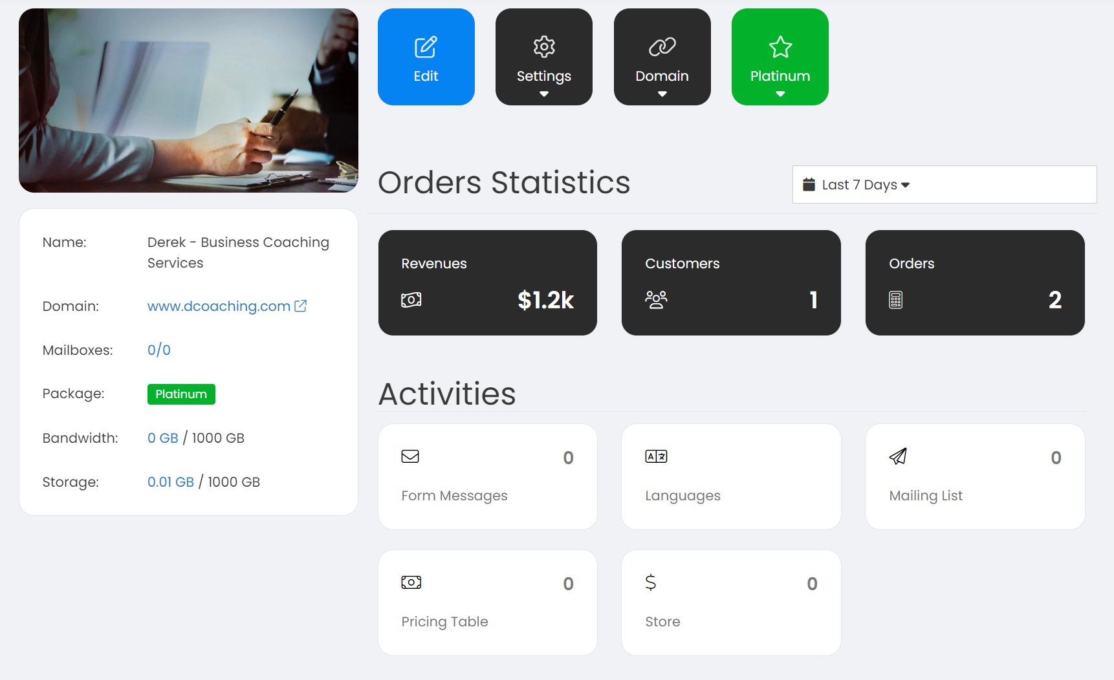Image resolution: width=1114 pixels, height=680 pixels.
Task: Select the Platinum star icon
Action: [x=780, y=46]
